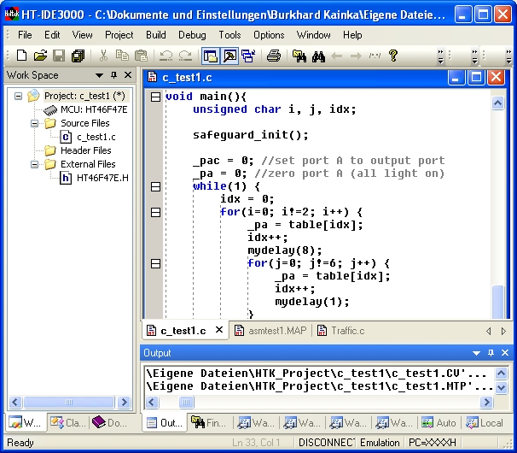Open the Output panel dropdown arrow
This screenshot has width=517, height=453.
coord(477,353)
